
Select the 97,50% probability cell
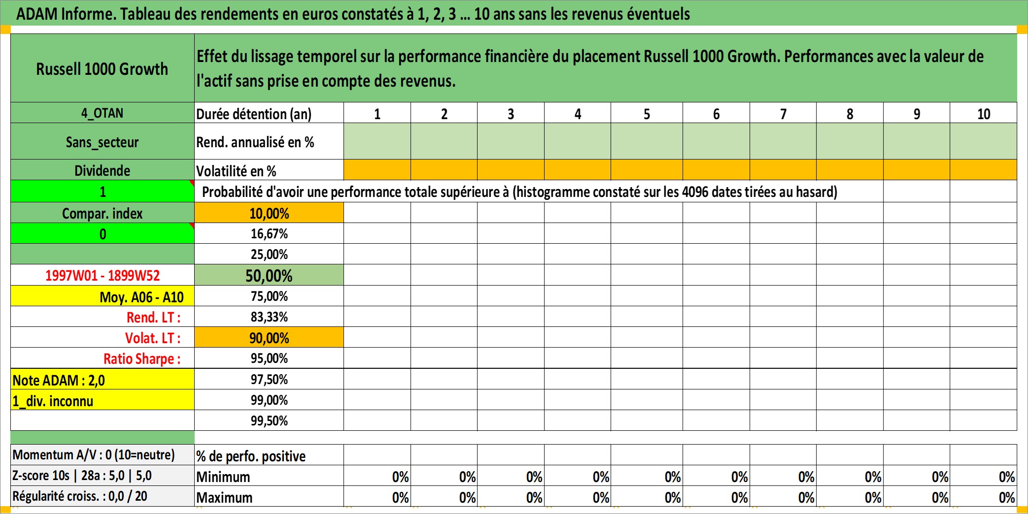tap(269, 379)
